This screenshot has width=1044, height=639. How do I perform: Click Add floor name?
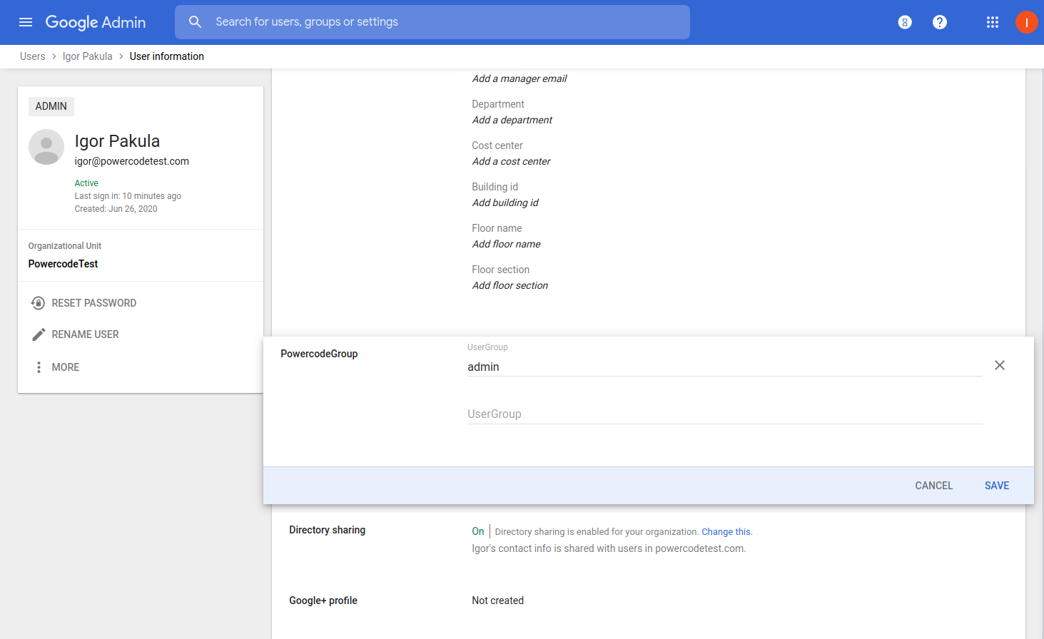(507, 244)
